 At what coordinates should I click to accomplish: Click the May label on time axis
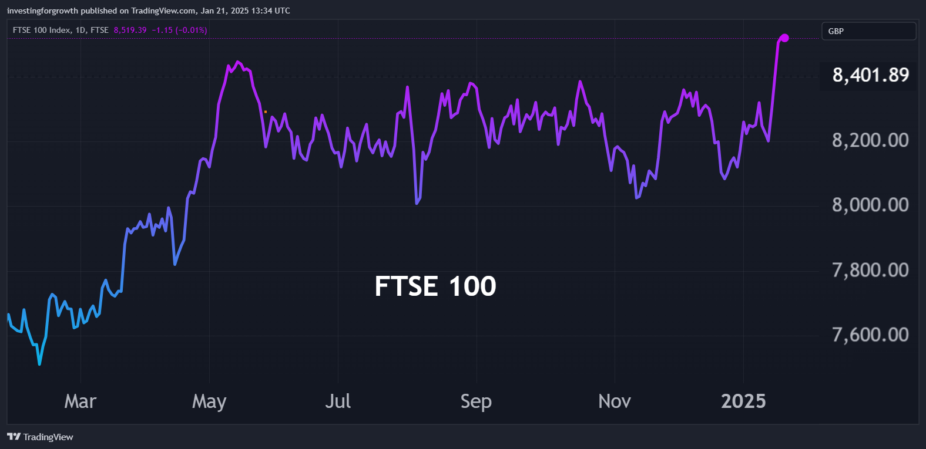(209, 402)
